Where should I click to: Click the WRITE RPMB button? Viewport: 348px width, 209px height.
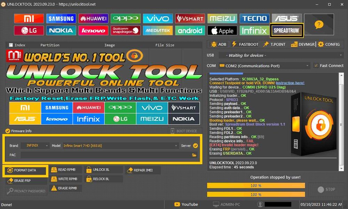(x=65, y=179)
